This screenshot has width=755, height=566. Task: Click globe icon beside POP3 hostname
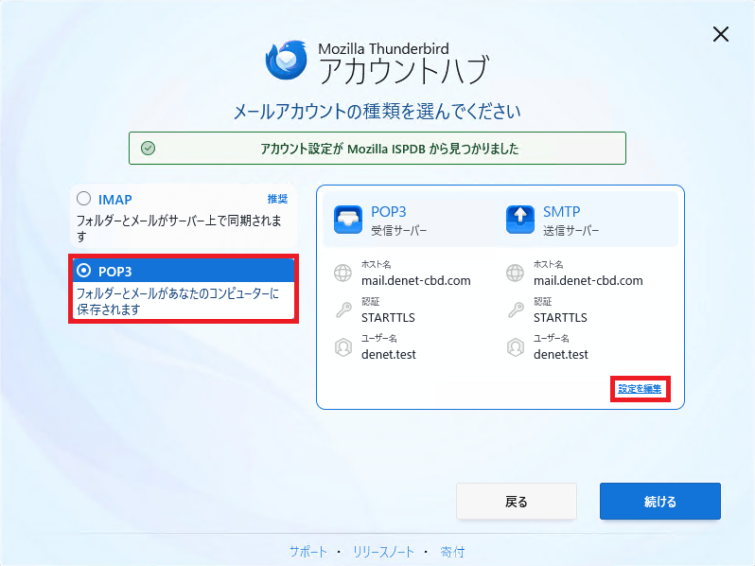[x=342, y=274]
